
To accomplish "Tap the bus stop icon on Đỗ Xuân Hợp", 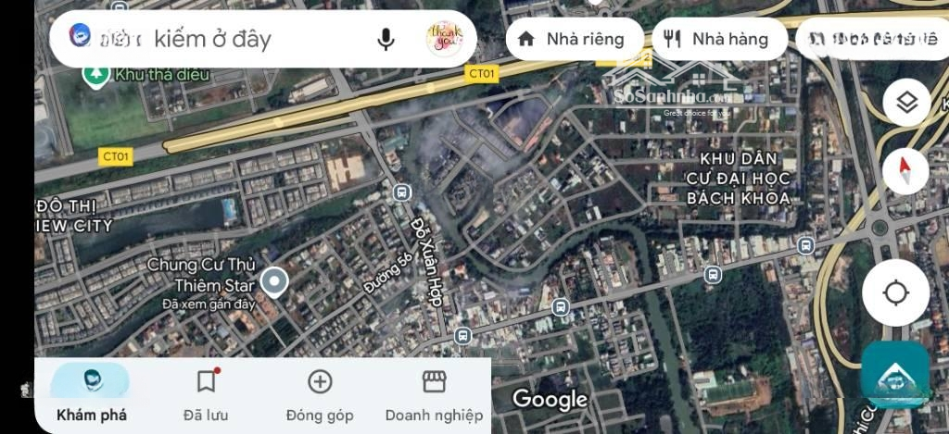I will [x=400, y=192].
